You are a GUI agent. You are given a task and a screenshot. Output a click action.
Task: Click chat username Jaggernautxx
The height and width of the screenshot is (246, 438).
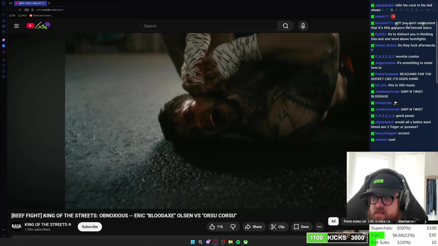[x=385, y=63]
